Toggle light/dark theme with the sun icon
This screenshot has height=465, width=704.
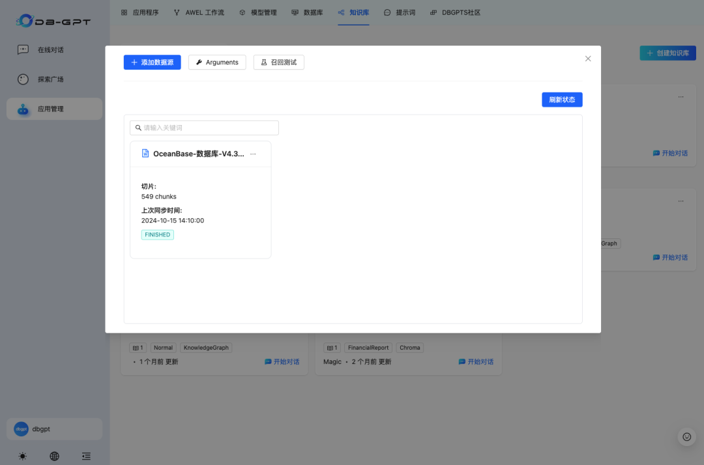coord(22,456)
